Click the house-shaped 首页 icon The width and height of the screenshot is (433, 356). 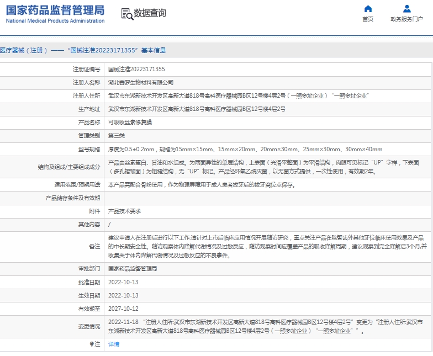(x=368, y=9)
